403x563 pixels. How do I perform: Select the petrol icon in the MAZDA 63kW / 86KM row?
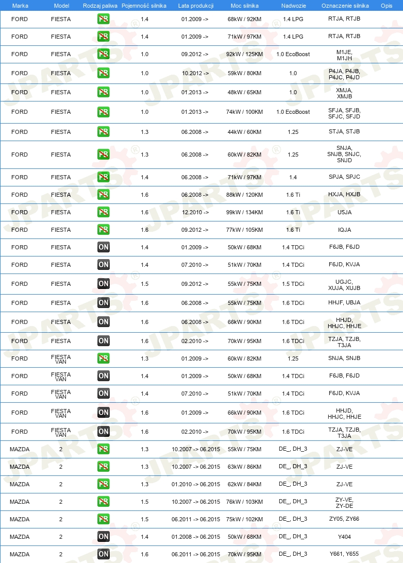click(x=104, y=467)
